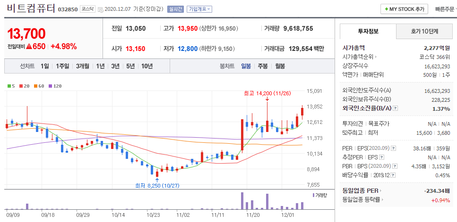Select the 일봉 daily candle chart
Image resolution: width=457 pixels, height=222 pixels.
[x=246, y=66]
